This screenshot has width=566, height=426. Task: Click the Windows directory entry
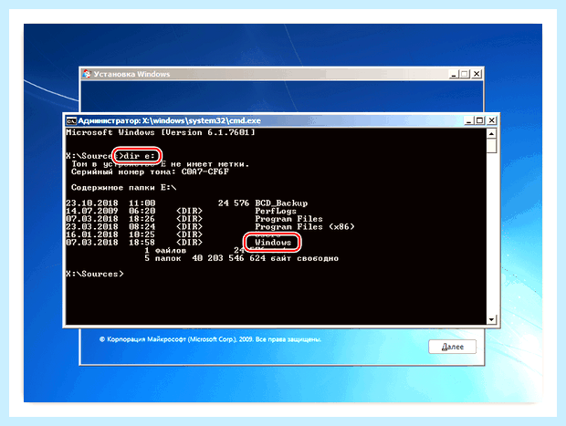[273, 243]
